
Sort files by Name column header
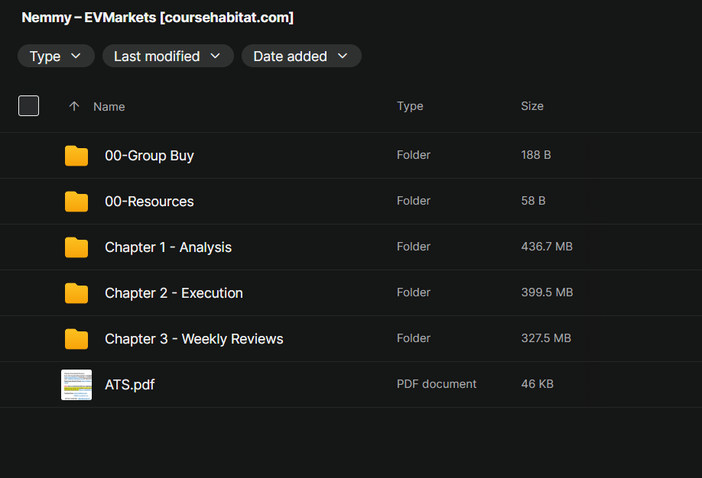[109, 106]
